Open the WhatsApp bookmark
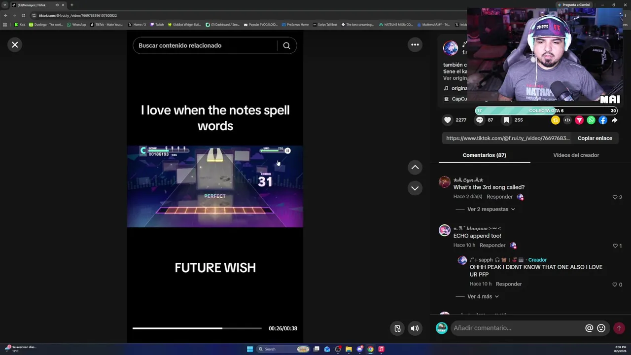Screen dimensions: 631x355 (x=76, y=25)
